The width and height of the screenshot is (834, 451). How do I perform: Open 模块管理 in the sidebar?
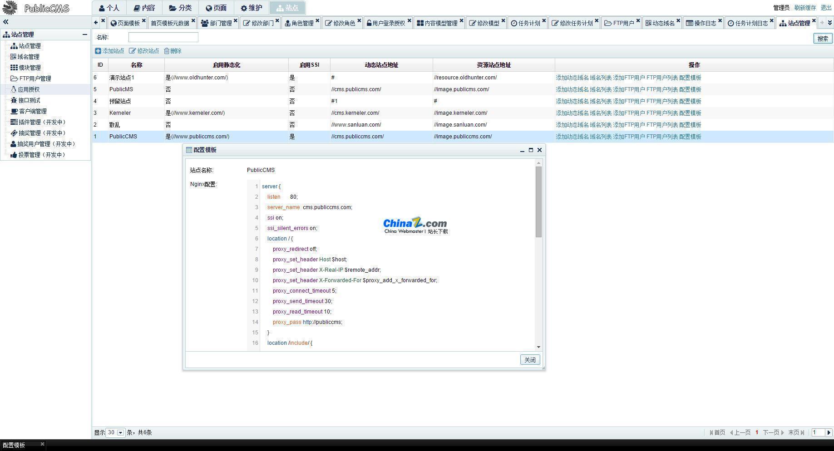pos(25,68)
